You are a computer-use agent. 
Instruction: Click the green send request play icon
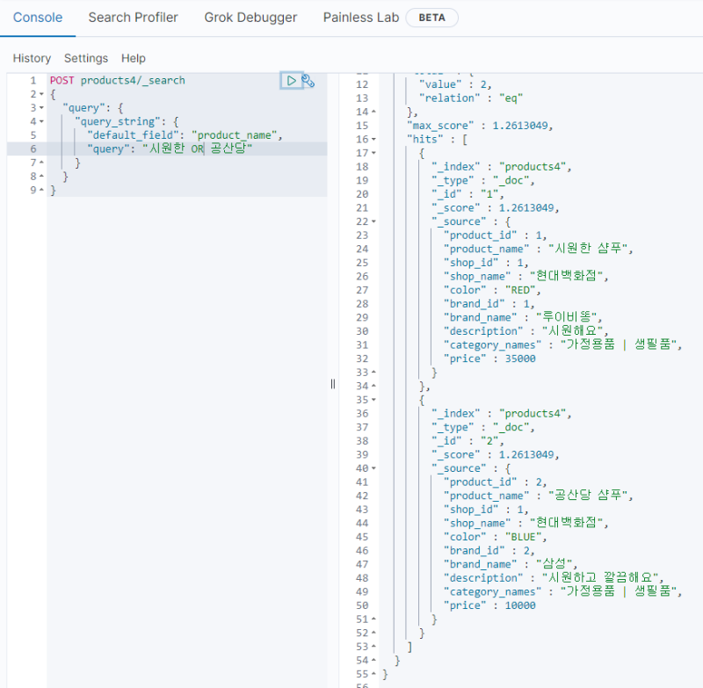tap(291, 81)
